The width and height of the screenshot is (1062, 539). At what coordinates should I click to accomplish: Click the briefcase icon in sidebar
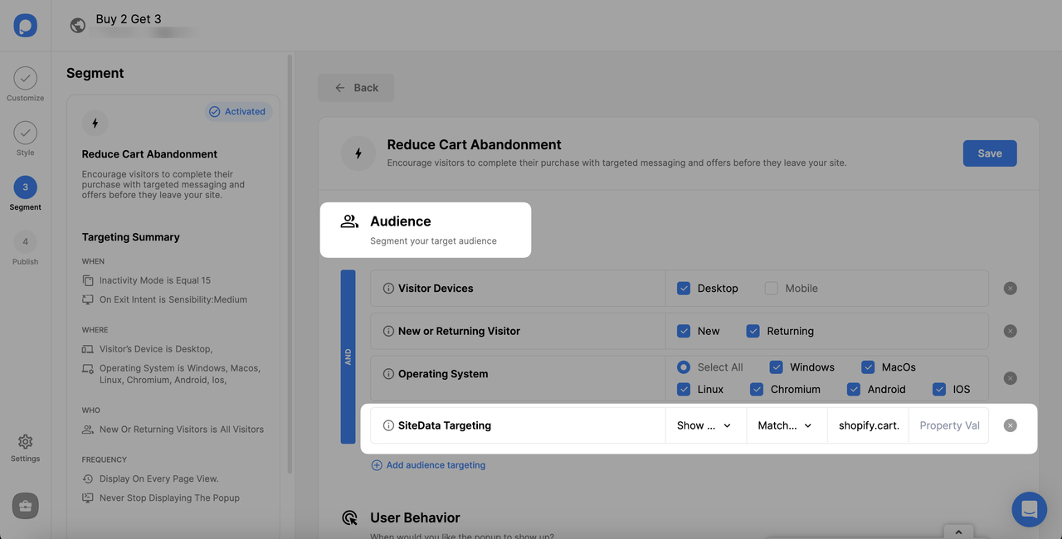click(x=25, y=506)
